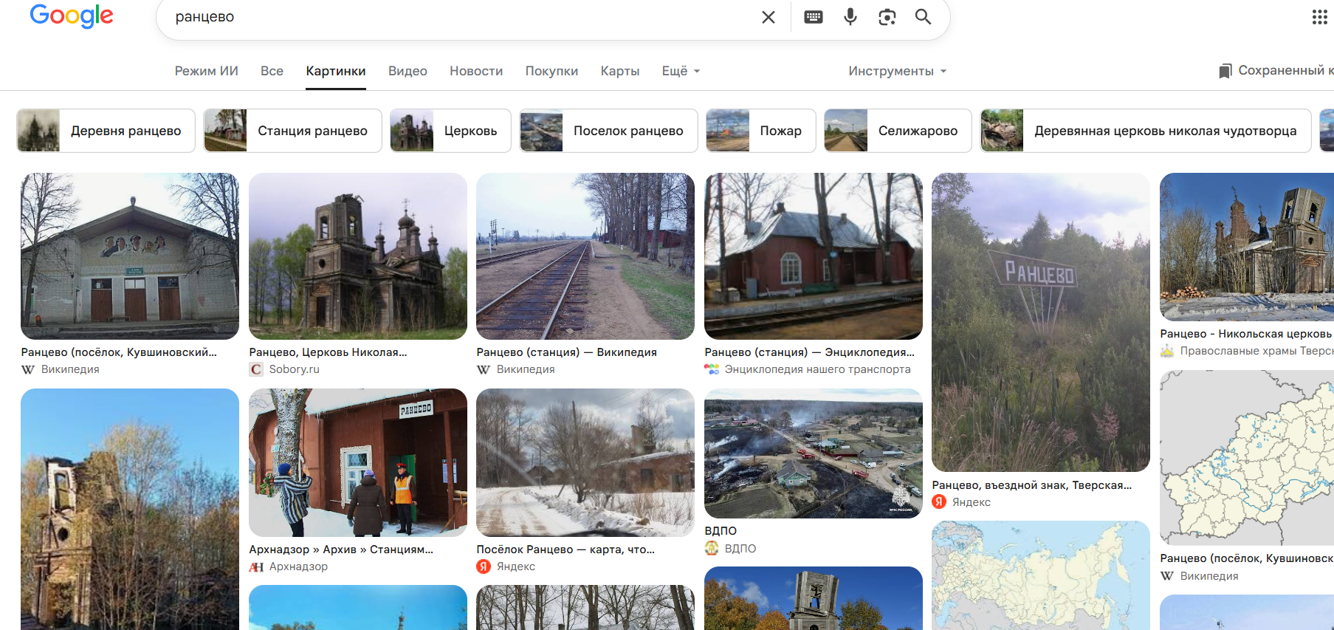Viewport: 1334px width, 630px height.
Task: Open the Ранцево entrance sign photo
Action: (x=1041, y=322)
